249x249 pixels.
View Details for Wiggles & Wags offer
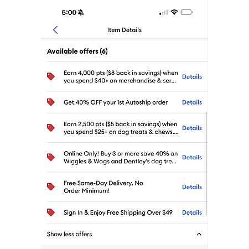click(192, 157)
